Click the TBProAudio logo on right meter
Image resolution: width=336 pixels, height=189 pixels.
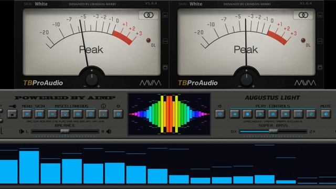(198, 83)
